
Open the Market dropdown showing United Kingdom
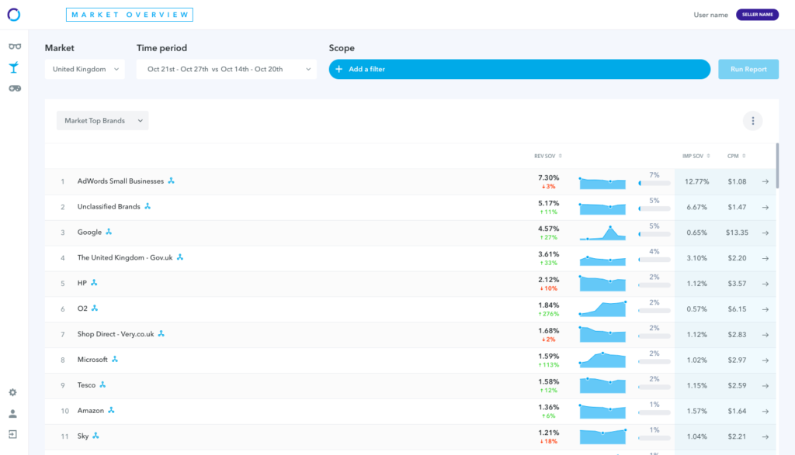click(85, 69)
